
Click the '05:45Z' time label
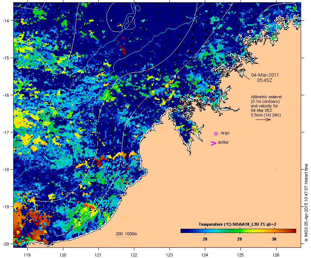(x=265, y=80)
